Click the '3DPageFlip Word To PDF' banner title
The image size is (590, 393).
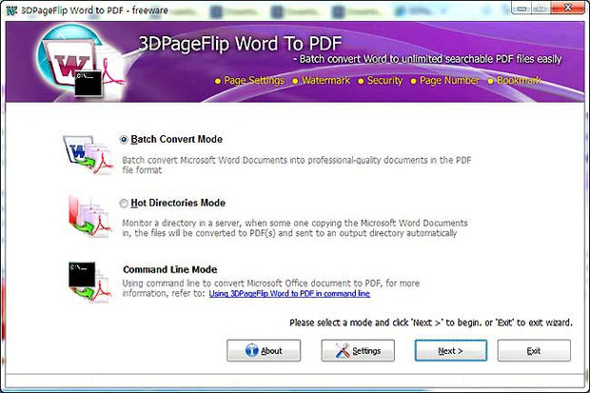tap(240, 44)
